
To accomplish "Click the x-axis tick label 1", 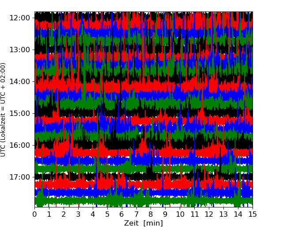I will click(49, 214).
